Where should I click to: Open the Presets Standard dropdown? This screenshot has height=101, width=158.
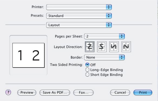pos(79,16)
